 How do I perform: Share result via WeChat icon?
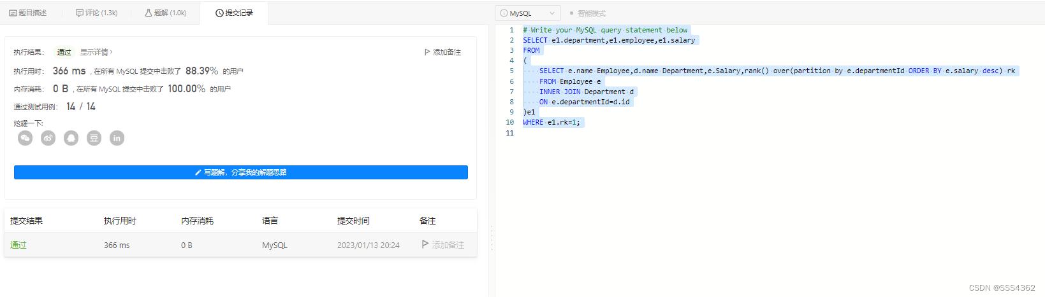click(25, 138)
